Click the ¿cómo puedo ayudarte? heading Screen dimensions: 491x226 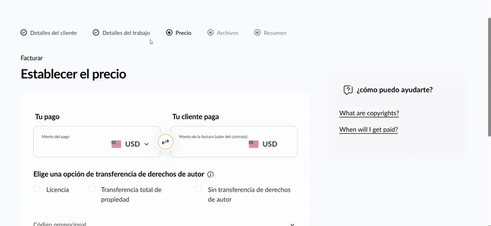click(395, 90)
